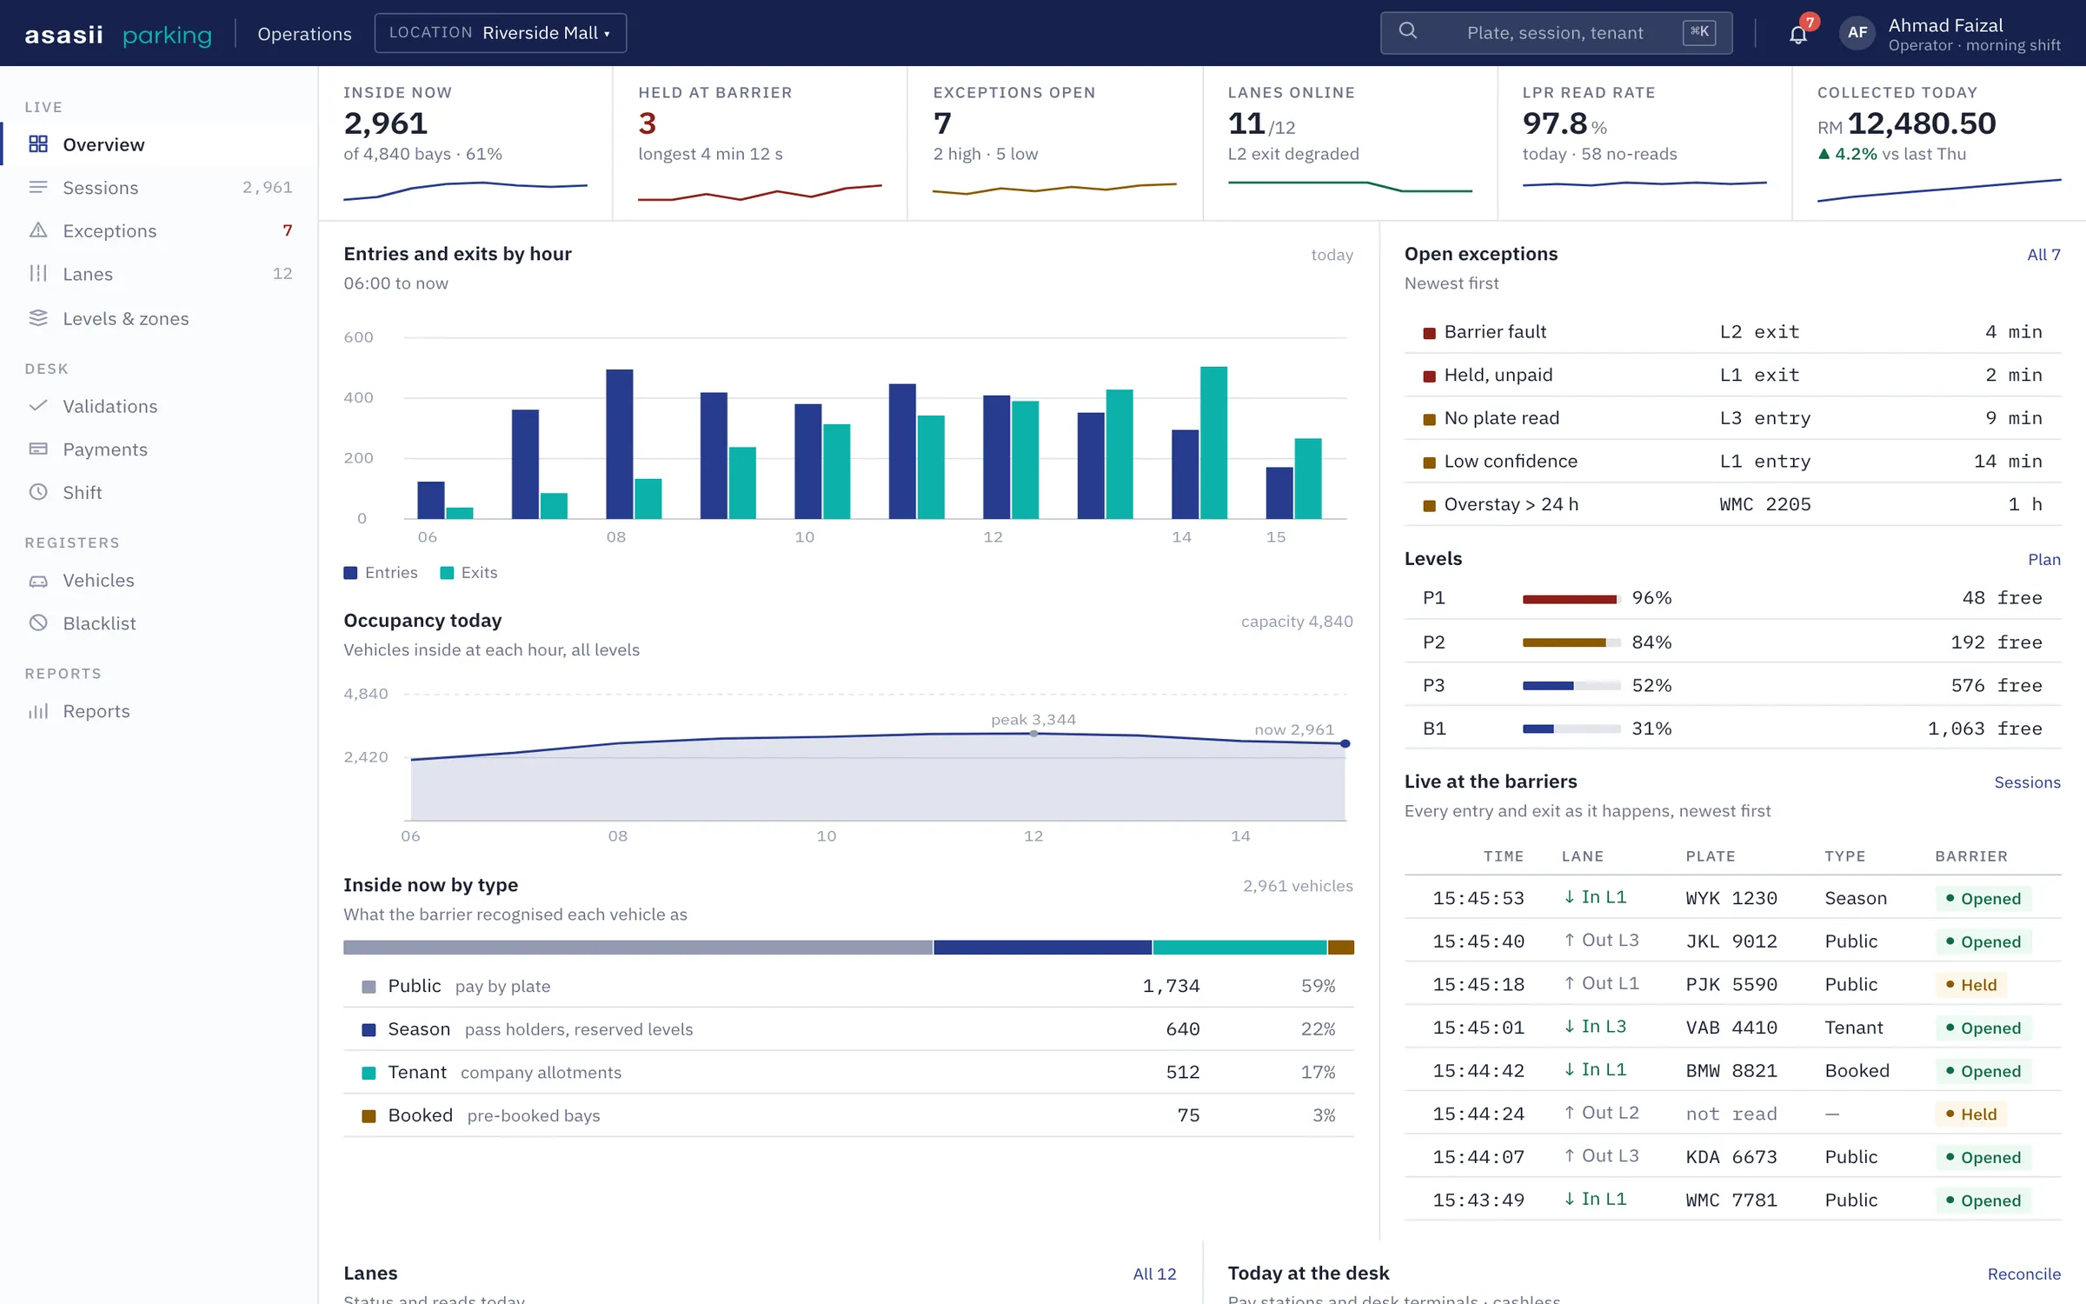This screenshot has width=2086, height=1304.
Task: Click the Operations header label
Action: point(304,34)
